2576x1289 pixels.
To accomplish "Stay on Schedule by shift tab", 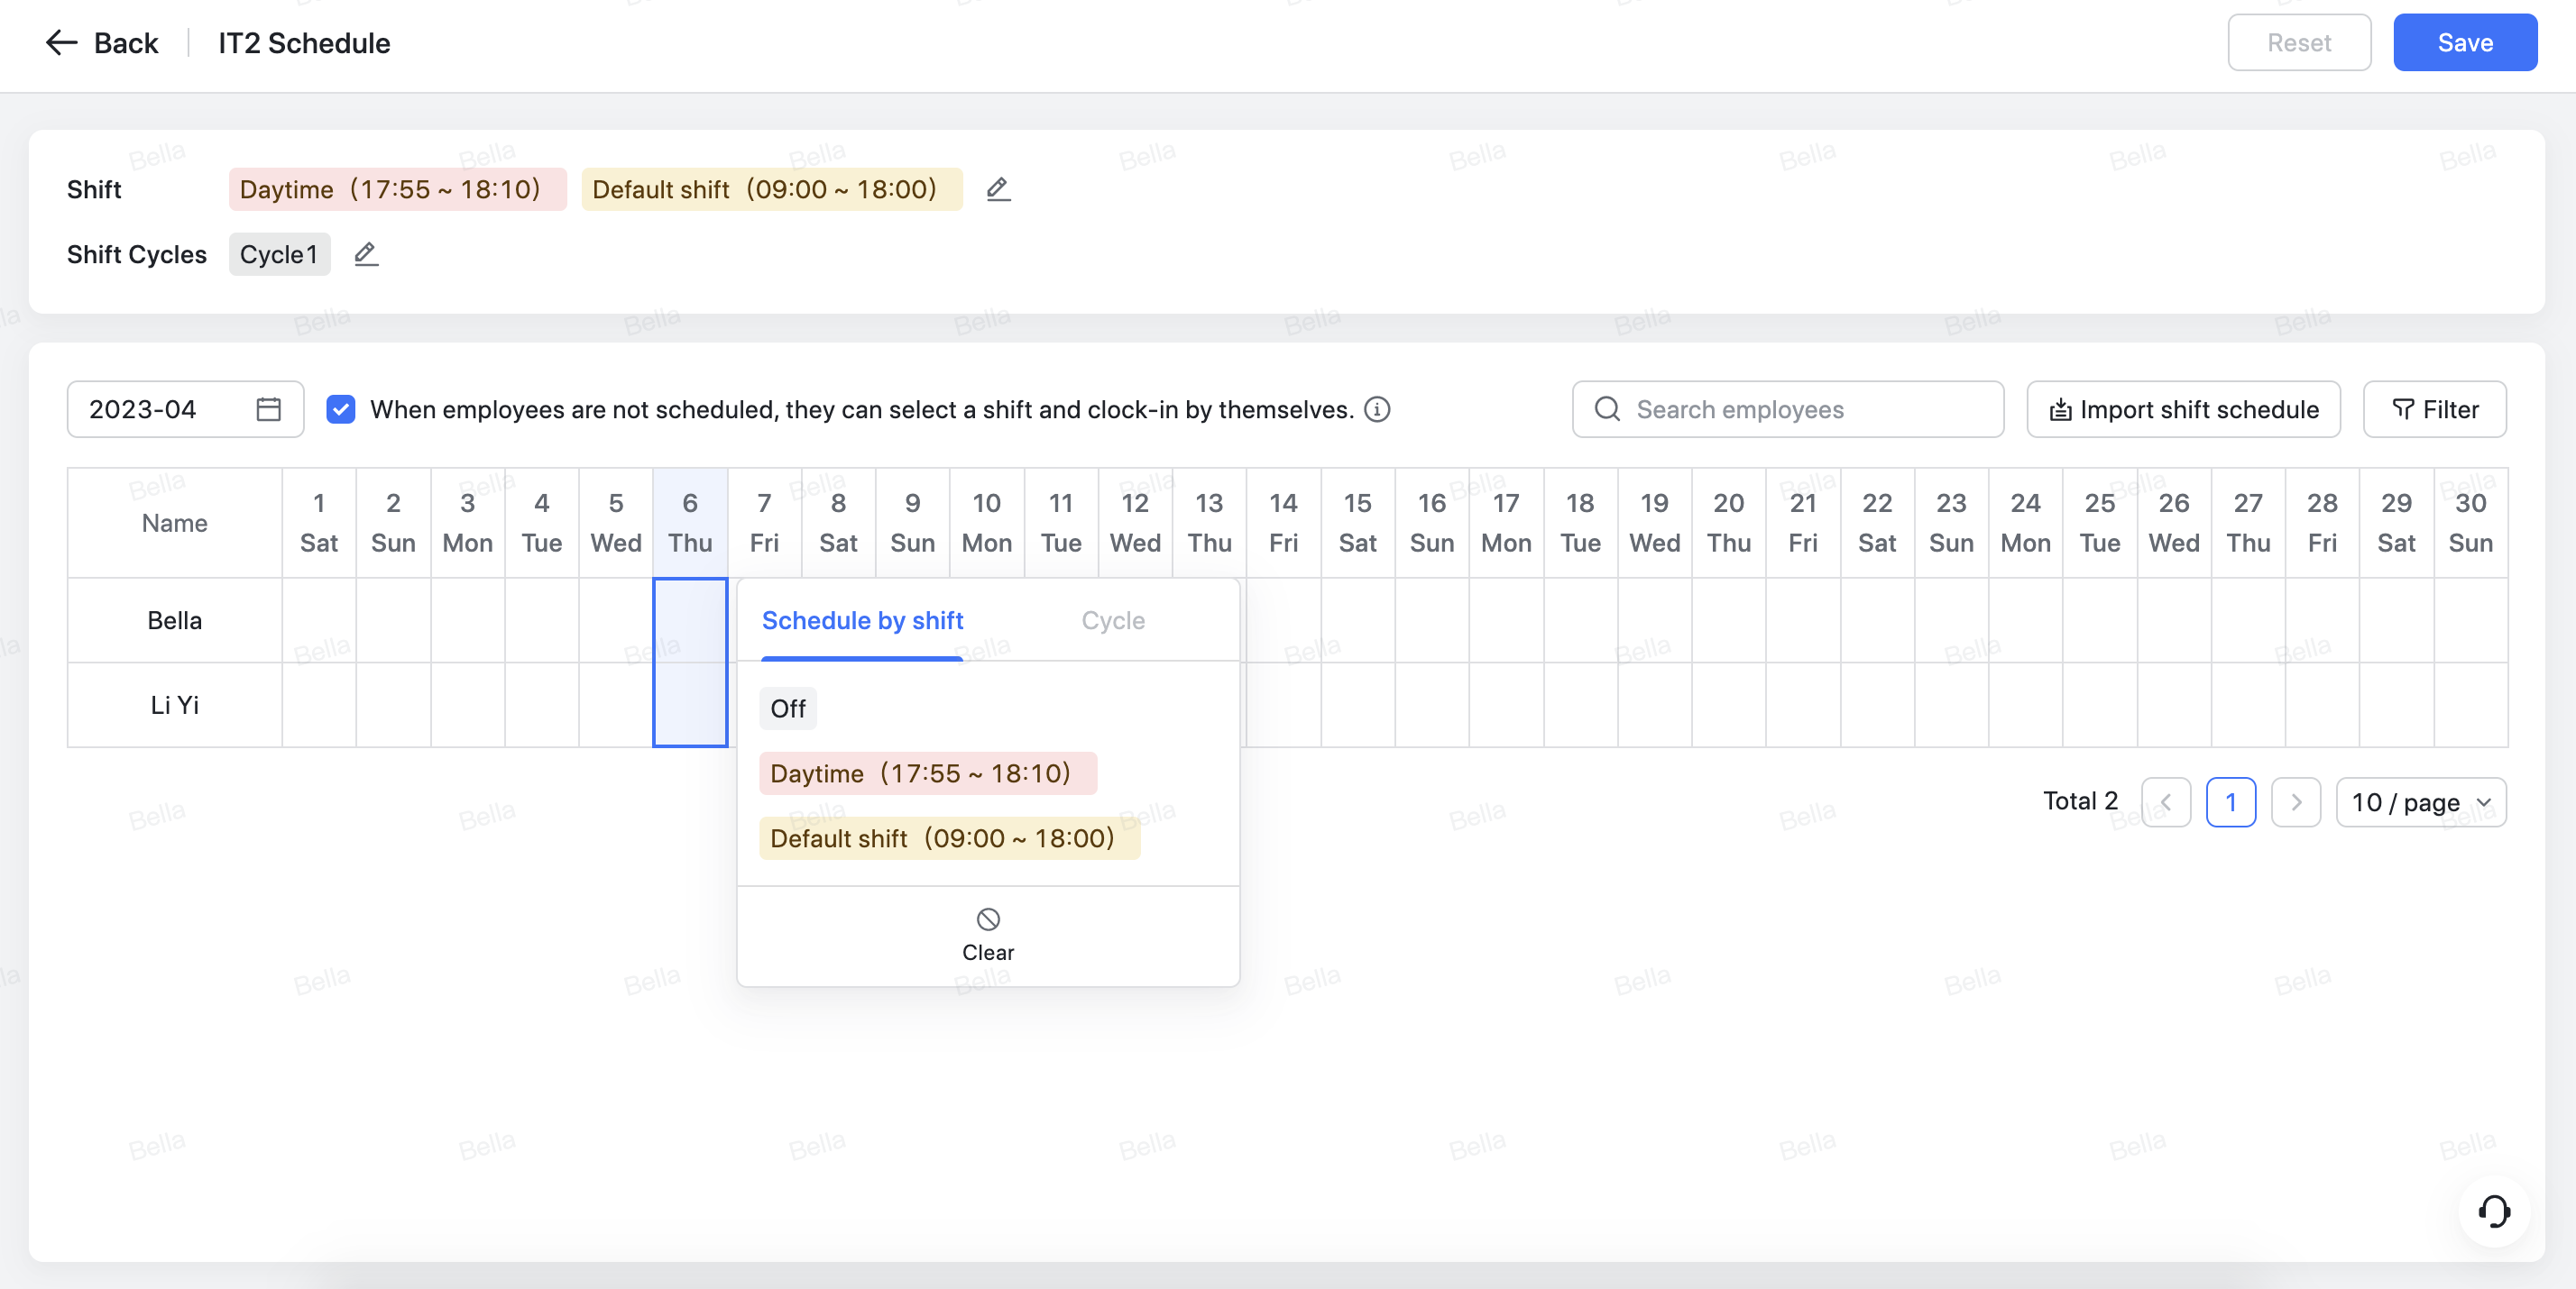I will [x=862, y=620].
